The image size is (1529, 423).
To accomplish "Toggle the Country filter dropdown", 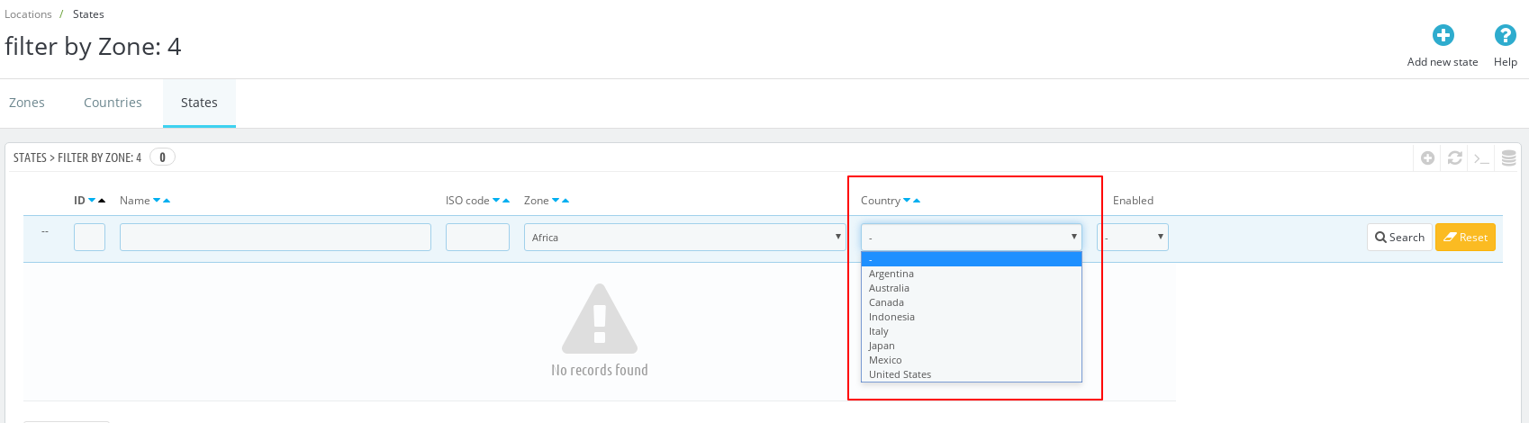I will (x=972, y=238).
